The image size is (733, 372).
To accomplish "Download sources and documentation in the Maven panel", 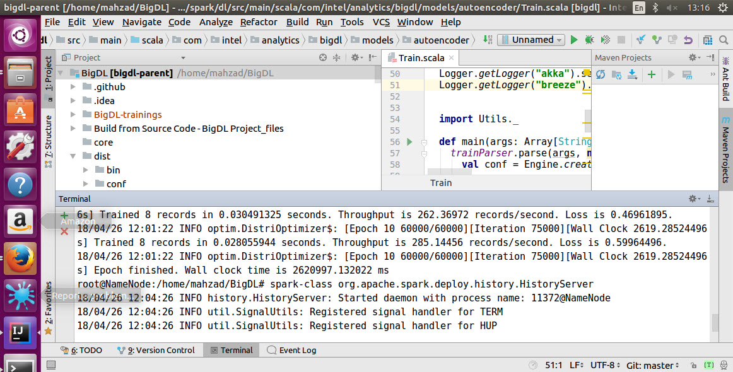I will click(x=632, y=74).
